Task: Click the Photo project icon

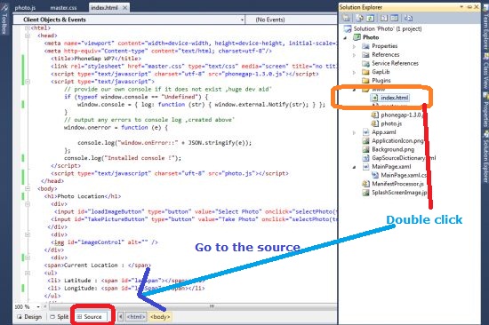Action: click(x=357, y=37)
